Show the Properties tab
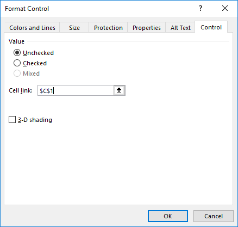The image size is (238, 227). click(147, 28)
